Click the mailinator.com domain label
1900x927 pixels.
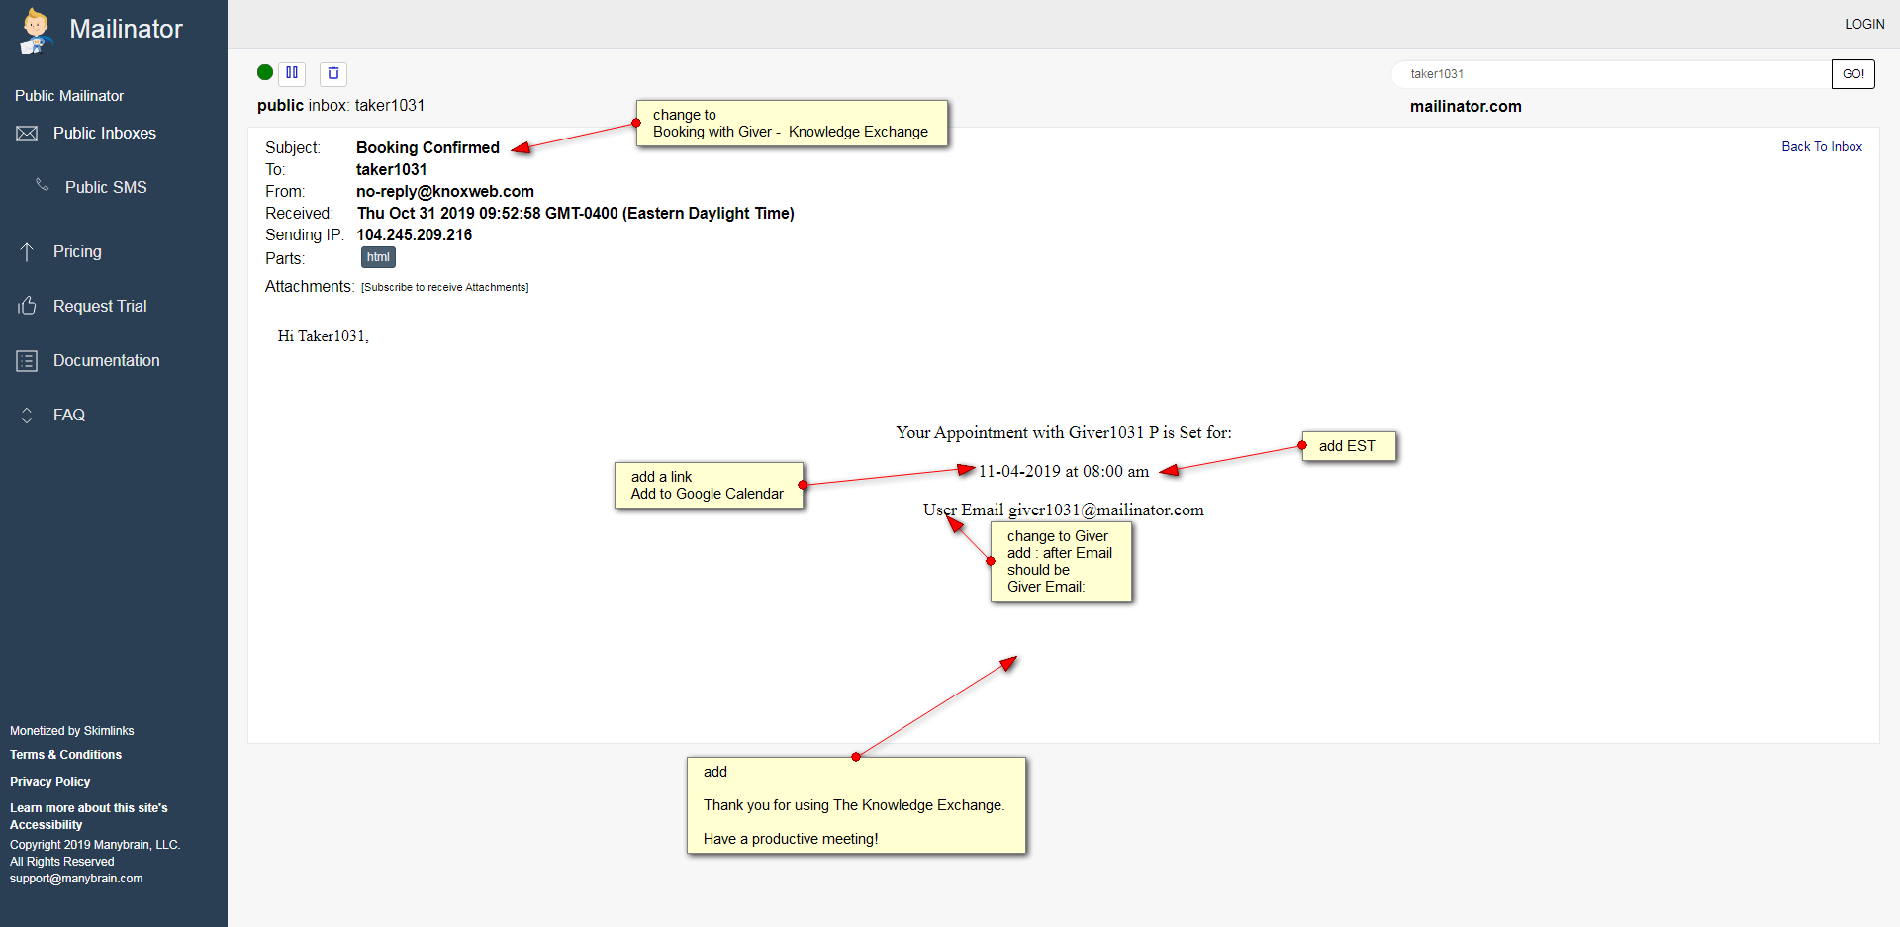(1466, 107)
